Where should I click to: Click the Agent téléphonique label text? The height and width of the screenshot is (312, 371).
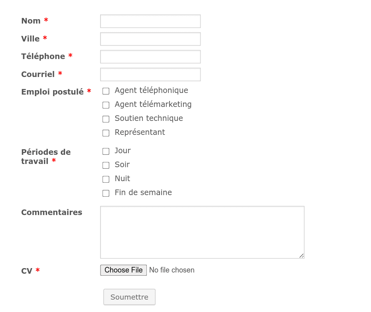point(152,91)
